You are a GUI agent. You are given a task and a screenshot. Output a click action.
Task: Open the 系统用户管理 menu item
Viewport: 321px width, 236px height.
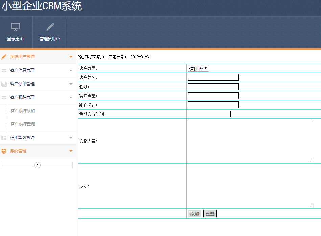[38, 57]
